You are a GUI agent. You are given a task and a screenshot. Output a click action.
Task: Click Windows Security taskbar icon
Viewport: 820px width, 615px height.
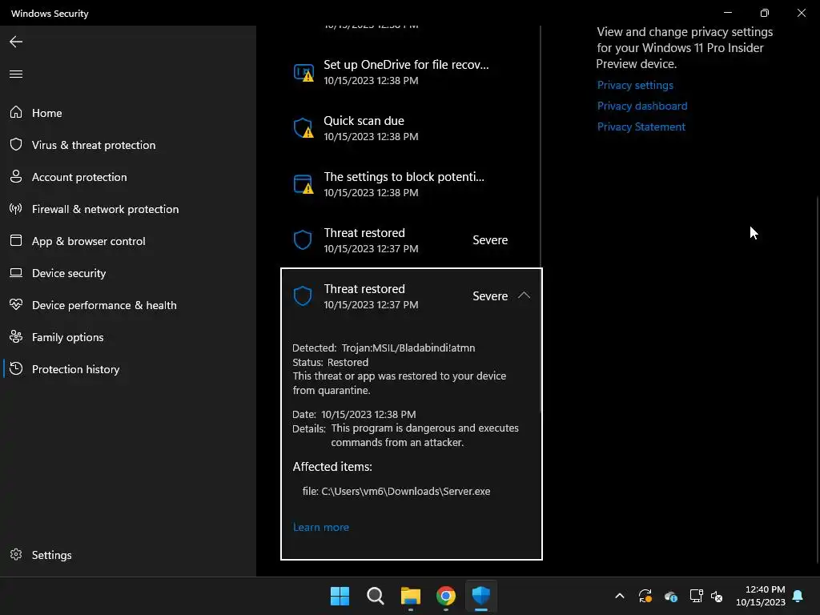tap(481, 596)
